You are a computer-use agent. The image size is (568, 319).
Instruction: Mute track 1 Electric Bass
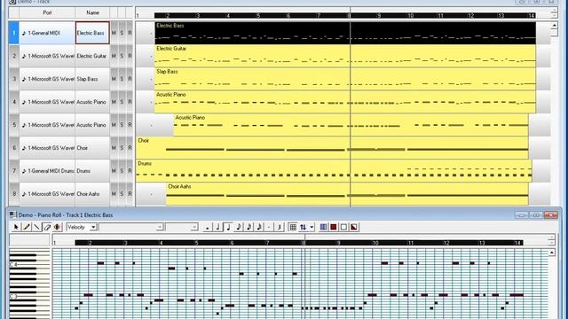tap(114, 33)
